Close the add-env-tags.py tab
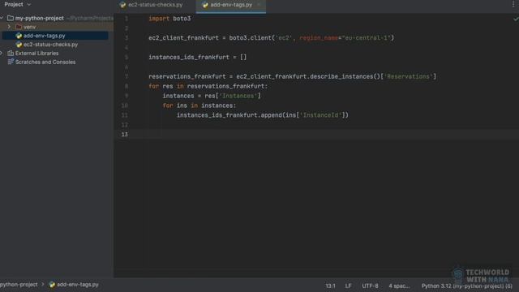This screenshot has height=292, width=519. 259,5
